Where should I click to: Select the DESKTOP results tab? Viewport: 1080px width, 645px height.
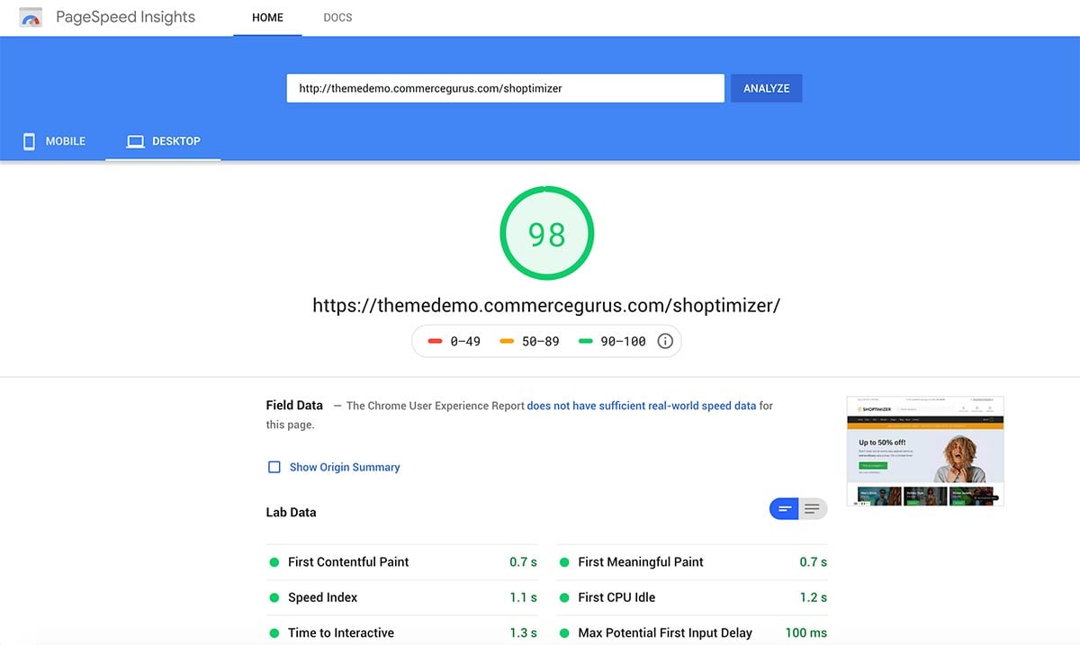pos(163,141)
